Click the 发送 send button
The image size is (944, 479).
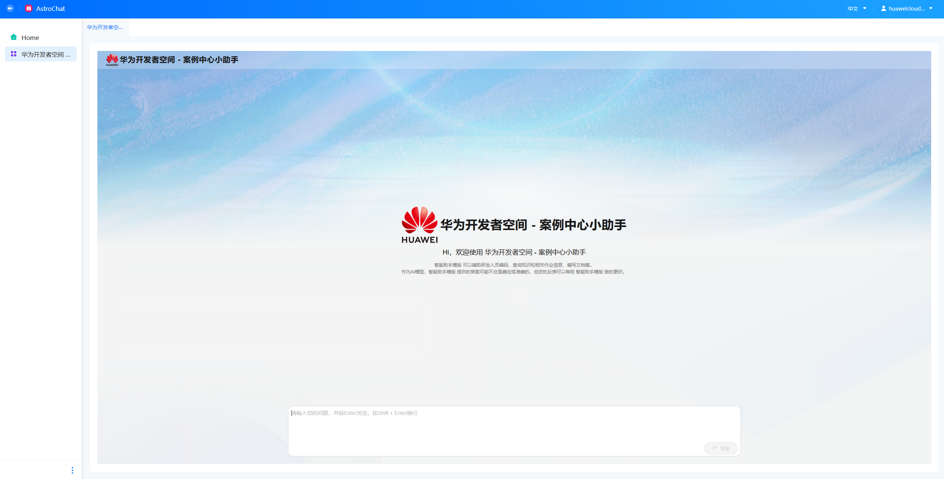721,448
